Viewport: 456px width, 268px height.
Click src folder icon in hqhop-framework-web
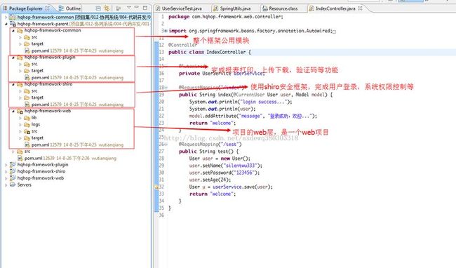27,131
